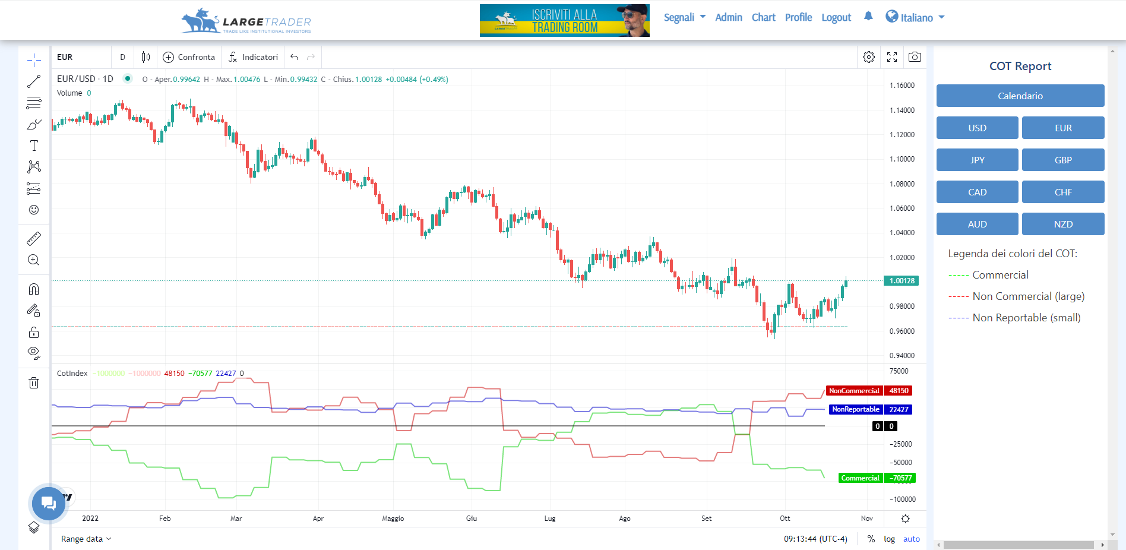
Task: Open candlestick chart style selector
Action: tap(146, 57)
